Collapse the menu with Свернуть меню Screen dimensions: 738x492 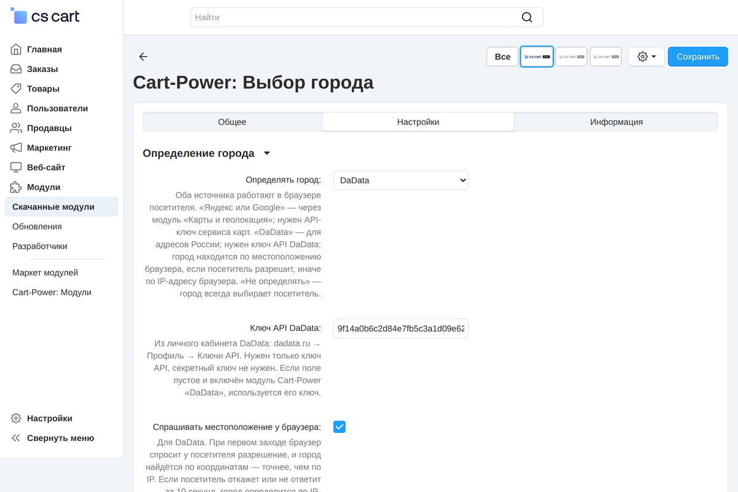tap(60, 438)
